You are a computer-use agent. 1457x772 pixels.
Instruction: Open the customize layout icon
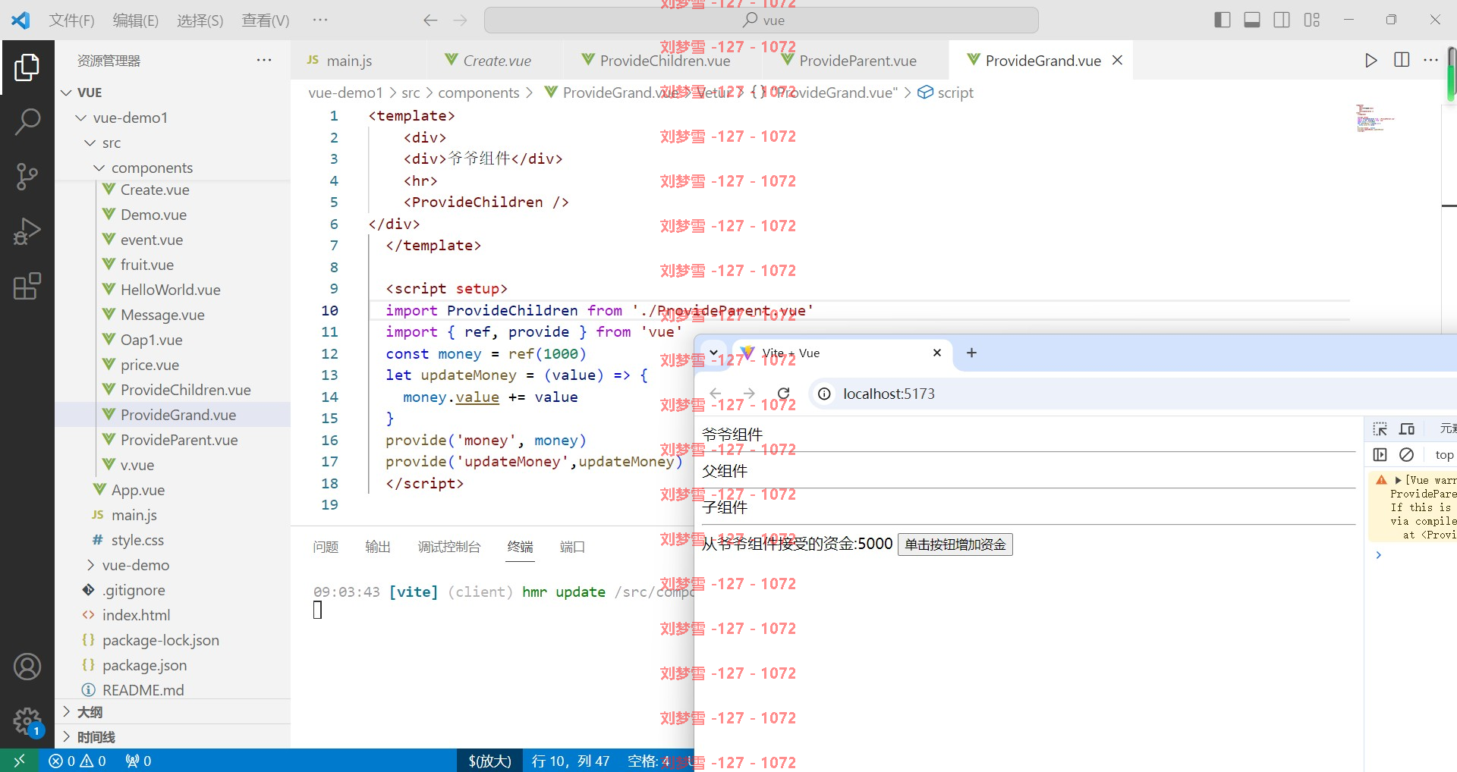1312,20
